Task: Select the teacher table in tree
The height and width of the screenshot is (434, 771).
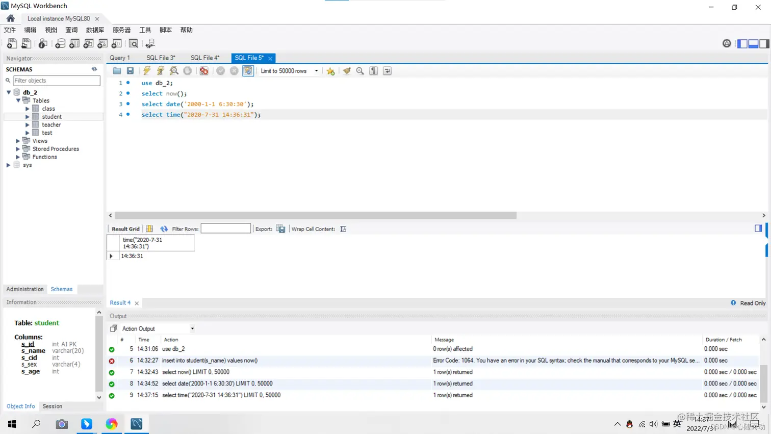Action: pos(51,125)
